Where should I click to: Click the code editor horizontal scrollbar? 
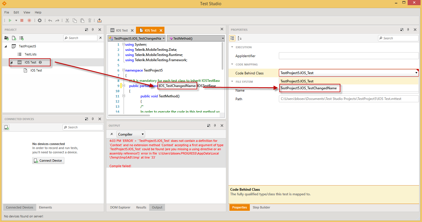coord(129,115)
